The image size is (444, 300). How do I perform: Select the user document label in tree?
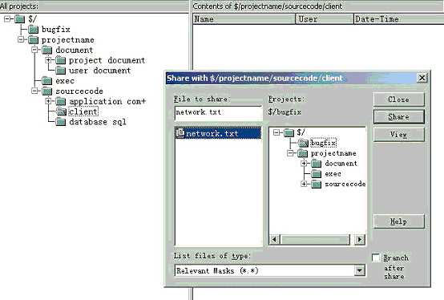99,71
